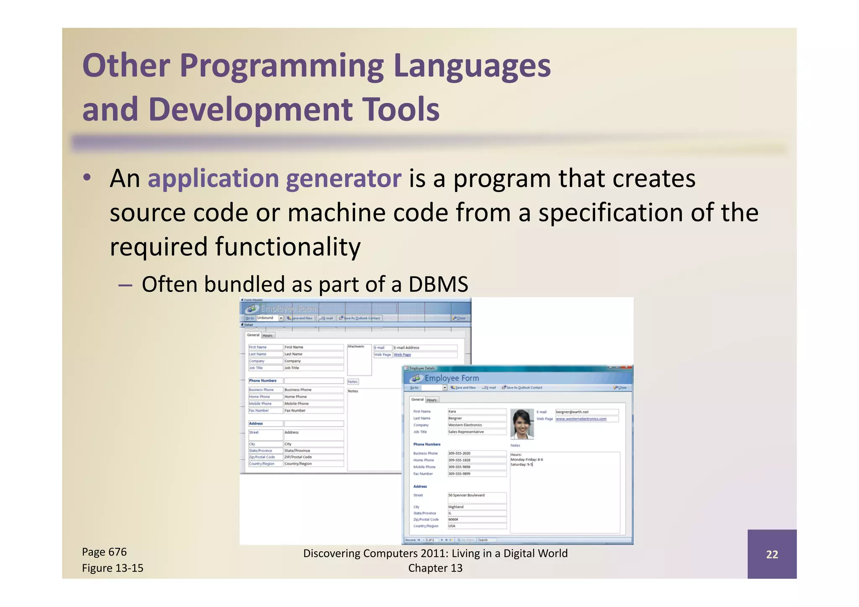Viewport: 859px width, 607px height.
Task: Click slide number 22 box
Action: click(772, 554)
